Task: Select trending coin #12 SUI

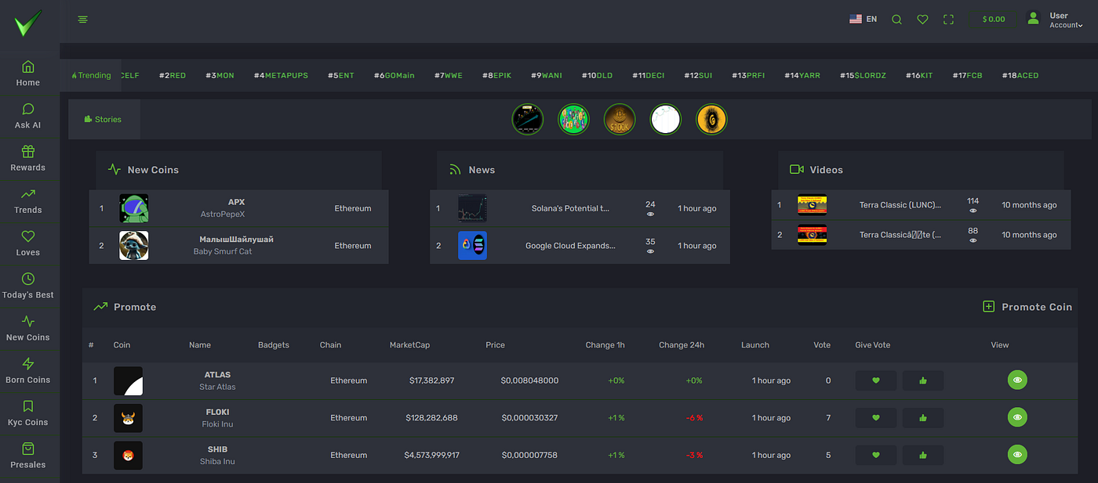Action: tap(698, 75)
